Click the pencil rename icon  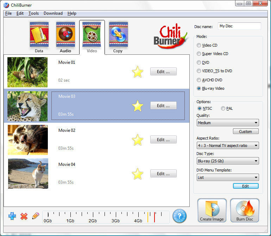click(35, 216)
